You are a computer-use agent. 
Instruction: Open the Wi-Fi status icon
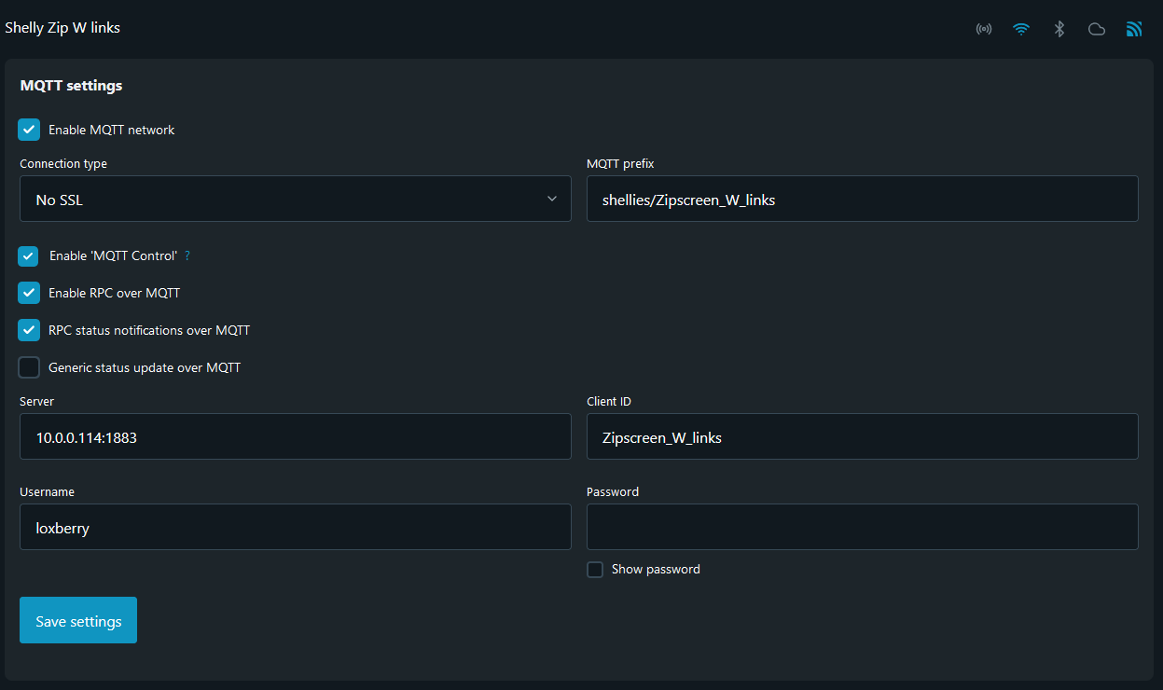coord(1021,29)
